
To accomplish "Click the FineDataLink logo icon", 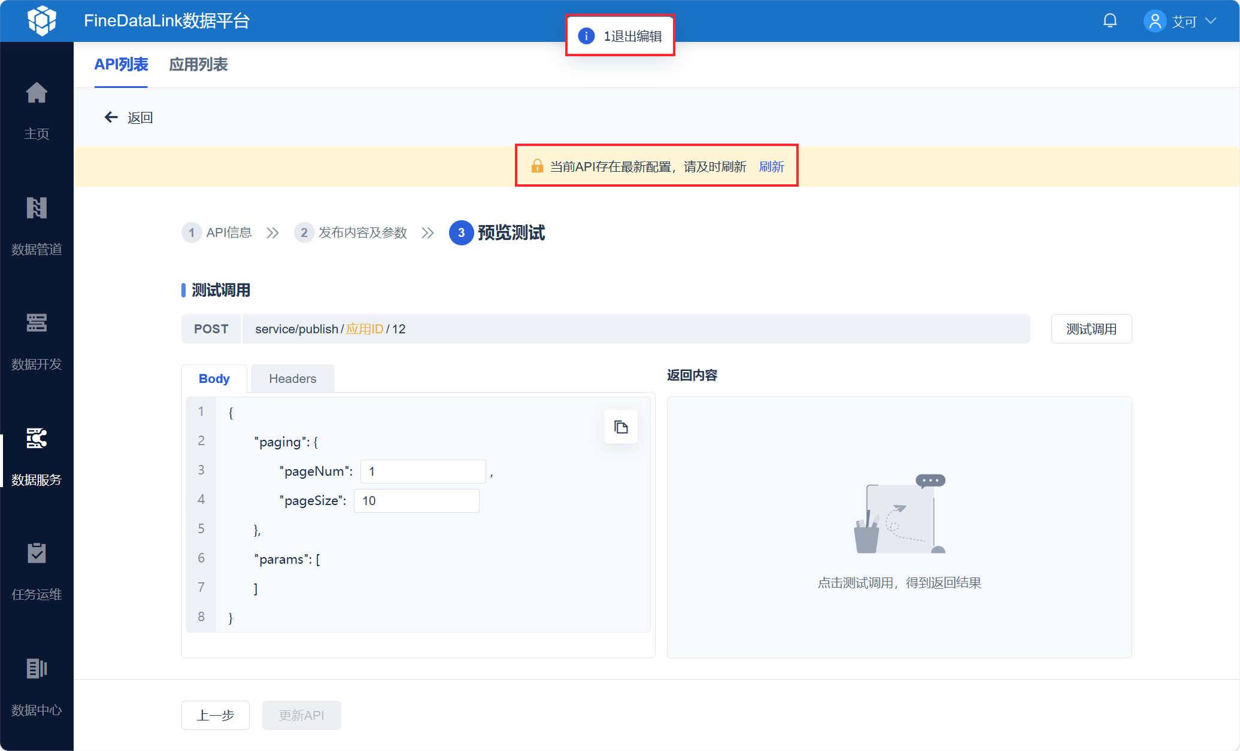I will pyautogui.click(x=41, y=21).
